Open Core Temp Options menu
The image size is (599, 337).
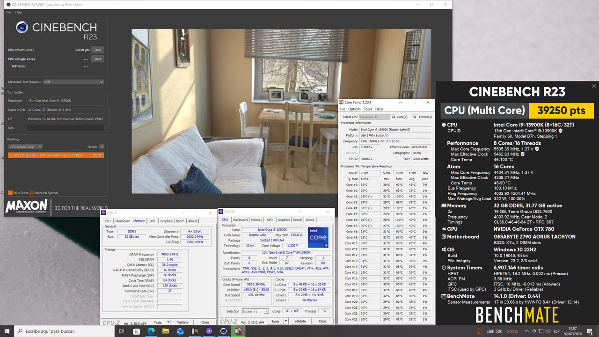(354, 109)
